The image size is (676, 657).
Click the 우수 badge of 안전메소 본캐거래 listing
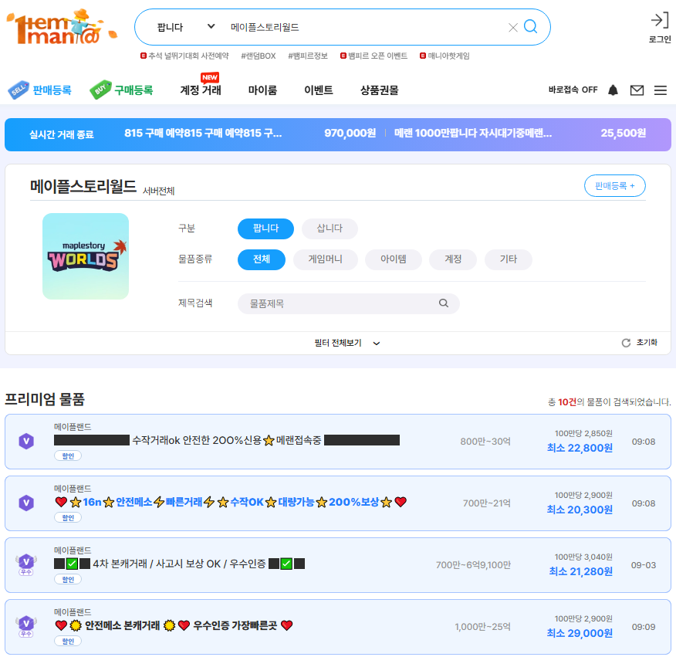pos(26,626)
